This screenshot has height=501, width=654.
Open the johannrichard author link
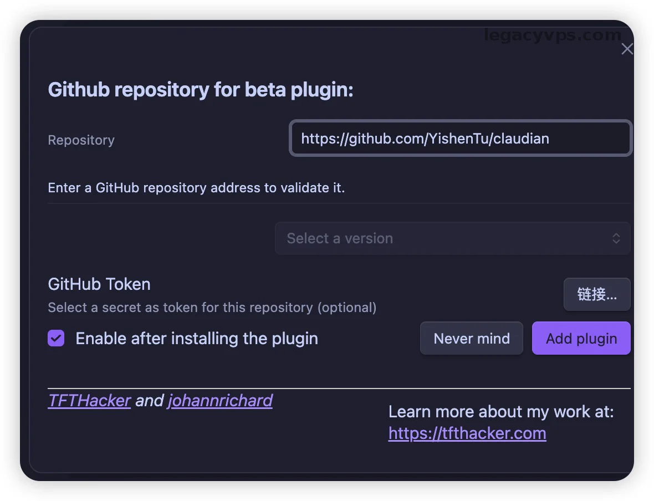220,400
